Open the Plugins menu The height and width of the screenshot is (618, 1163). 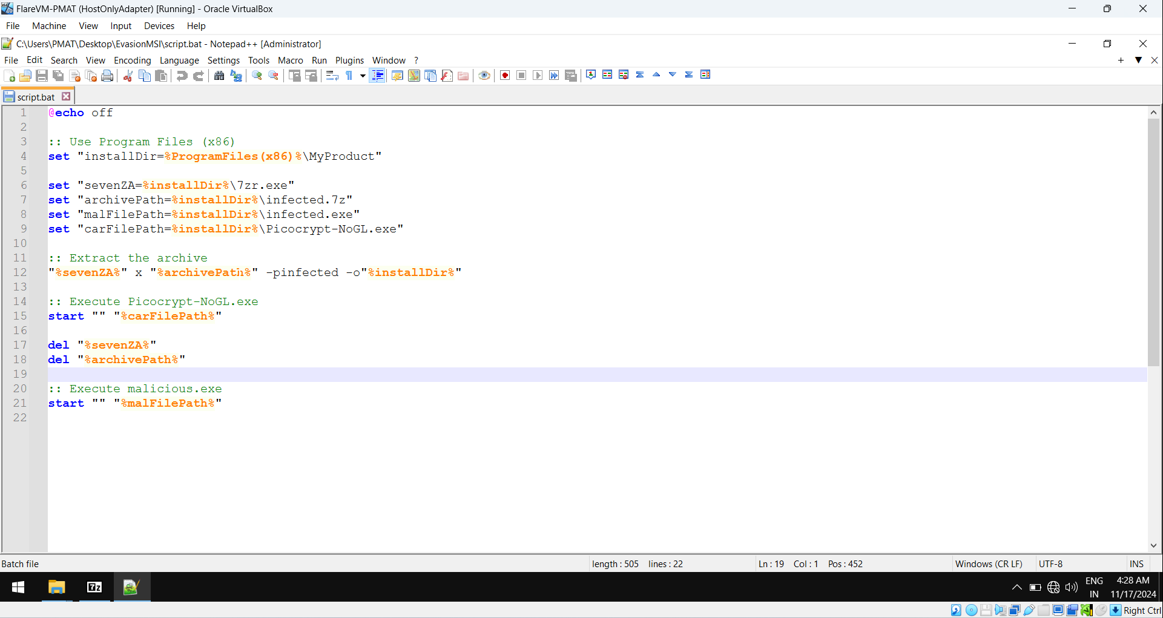click(349, 60)
